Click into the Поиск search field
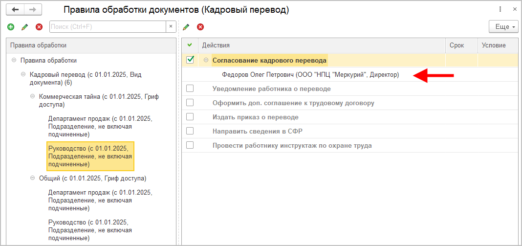 (x=108, y=26)
